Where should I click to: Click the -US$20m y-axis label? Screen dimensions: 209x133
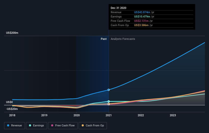(12, 109)
